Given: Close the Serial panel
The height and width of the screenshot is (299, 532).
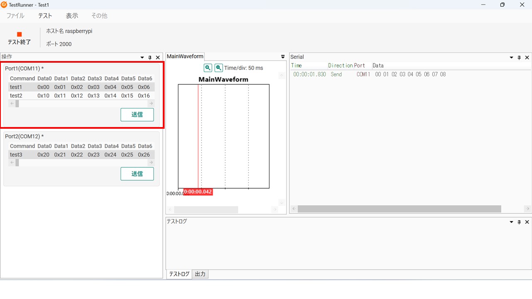Looking at the screenshot, I should 527,58.
